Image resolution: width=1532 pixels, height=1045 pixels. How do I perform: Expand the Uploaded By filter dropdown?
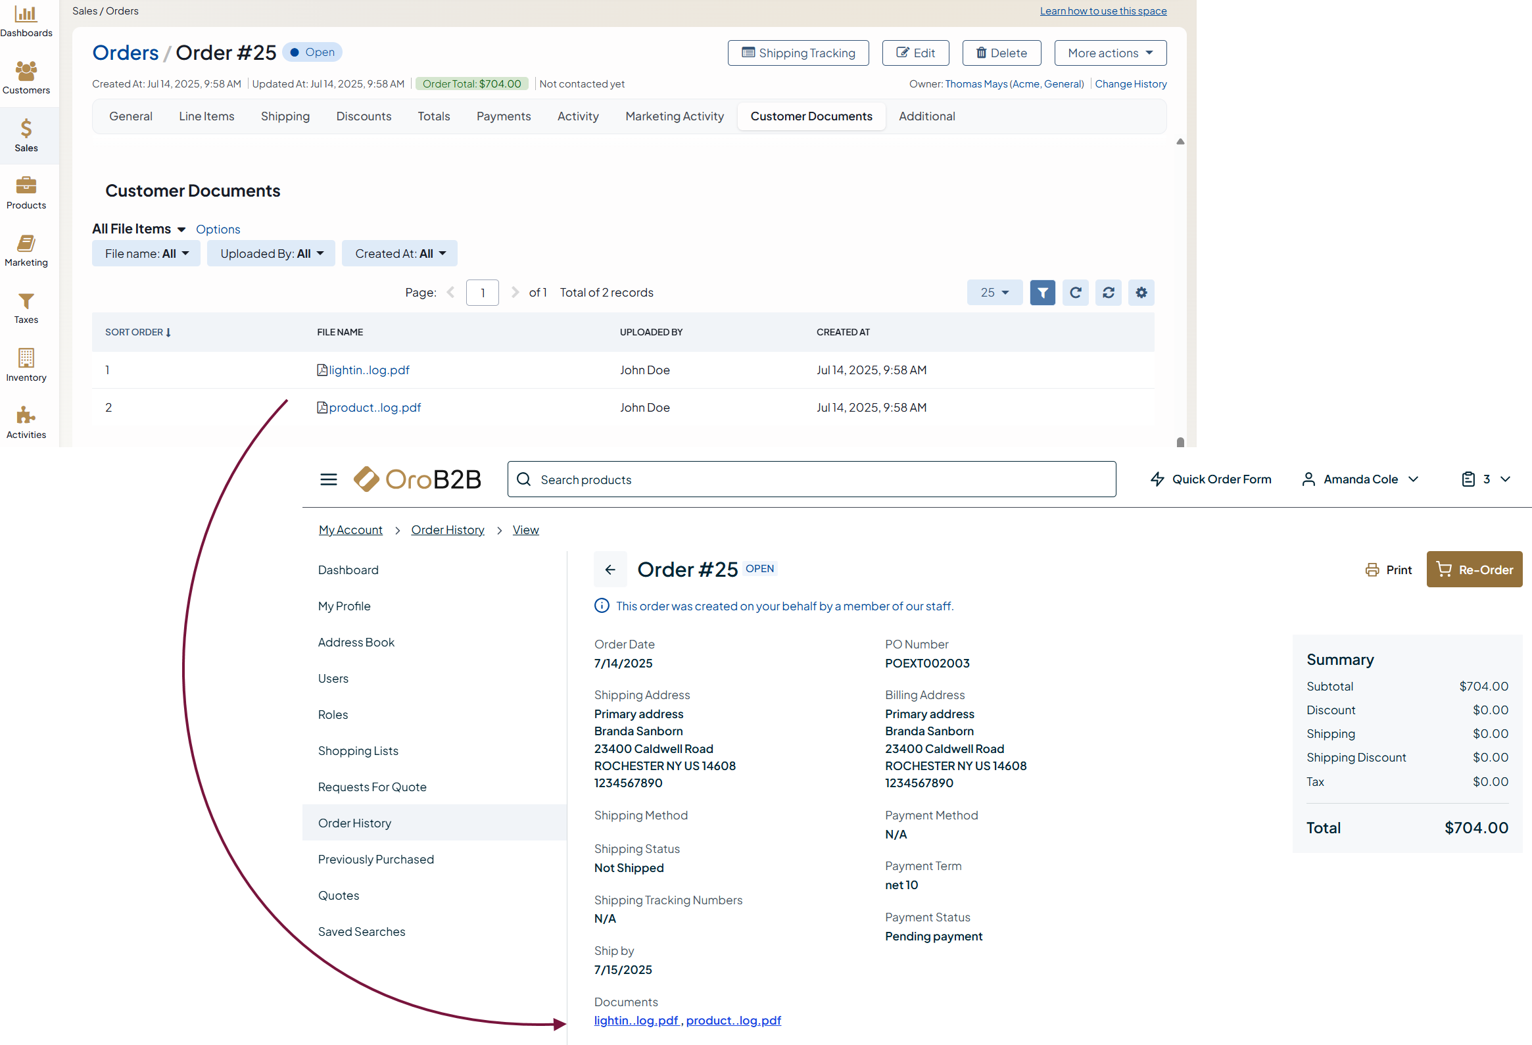[x=271, y=253]
